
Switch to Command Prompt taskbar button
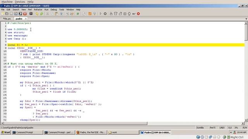(28, 132)
